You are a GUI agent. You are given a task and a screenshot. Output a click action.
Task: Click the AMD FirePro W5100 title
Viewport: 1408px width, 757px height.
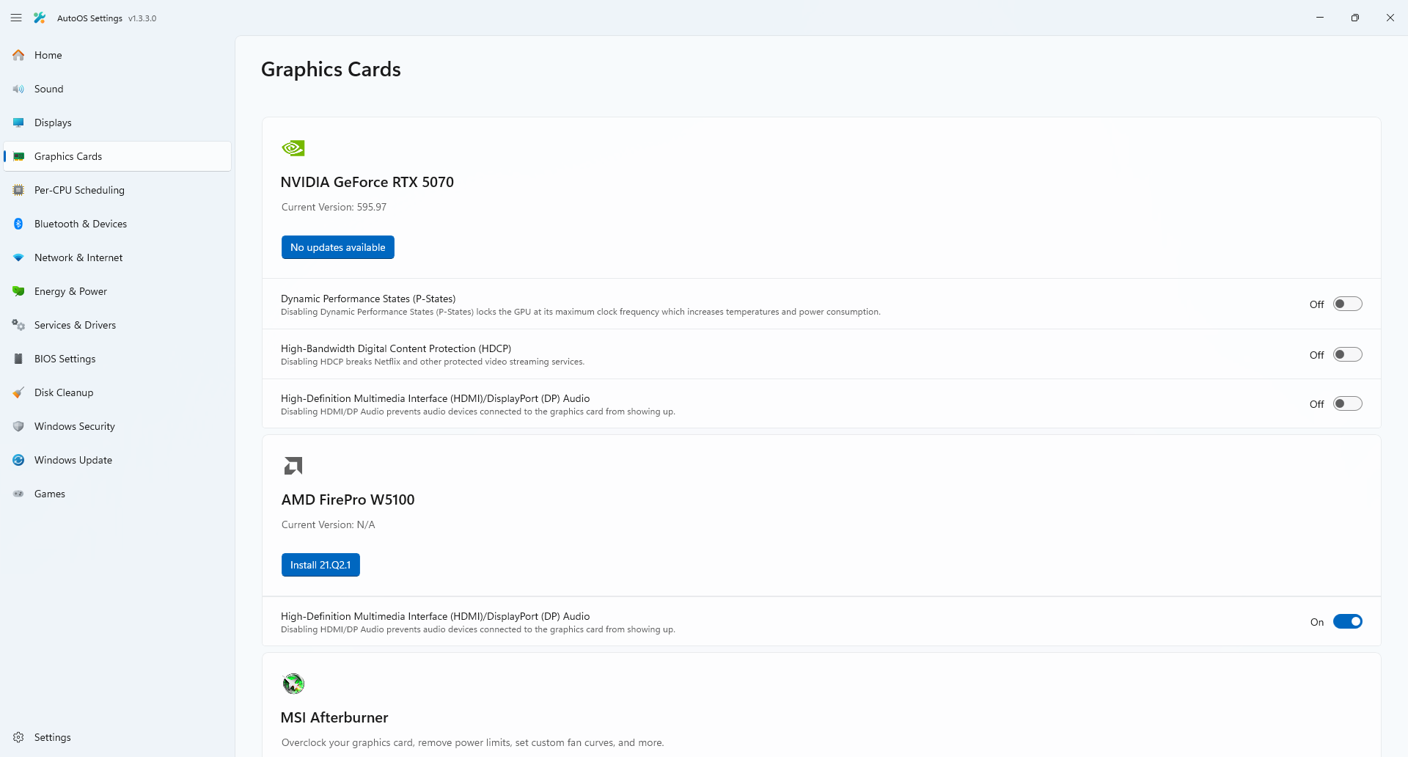click(x=348, y=500)
